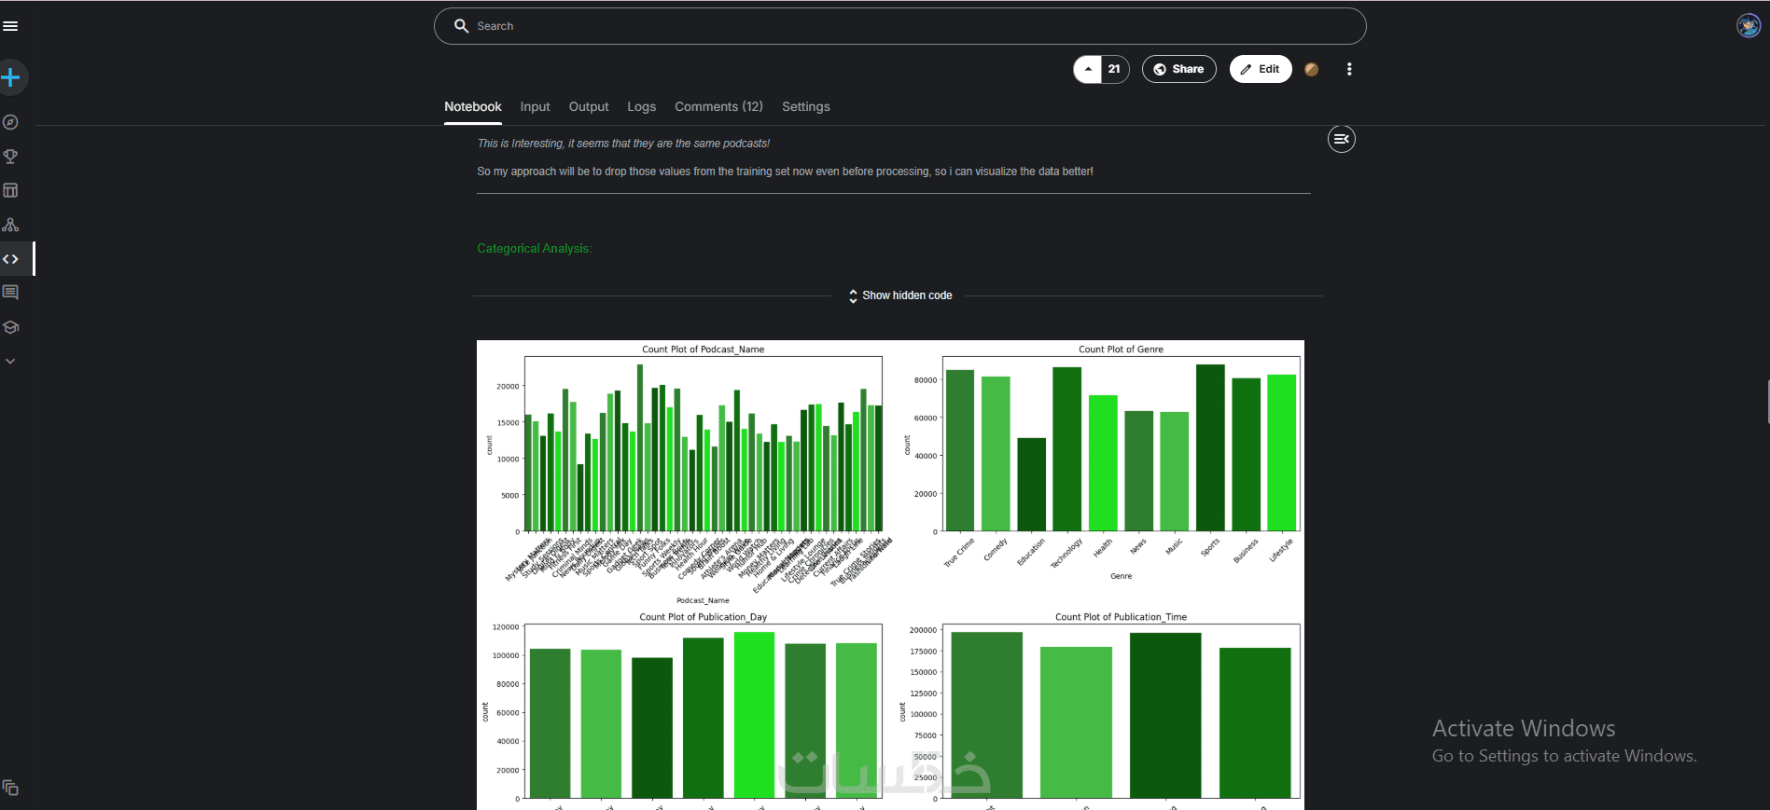
Task: Click the blue Create plus button
Action: 11,77
